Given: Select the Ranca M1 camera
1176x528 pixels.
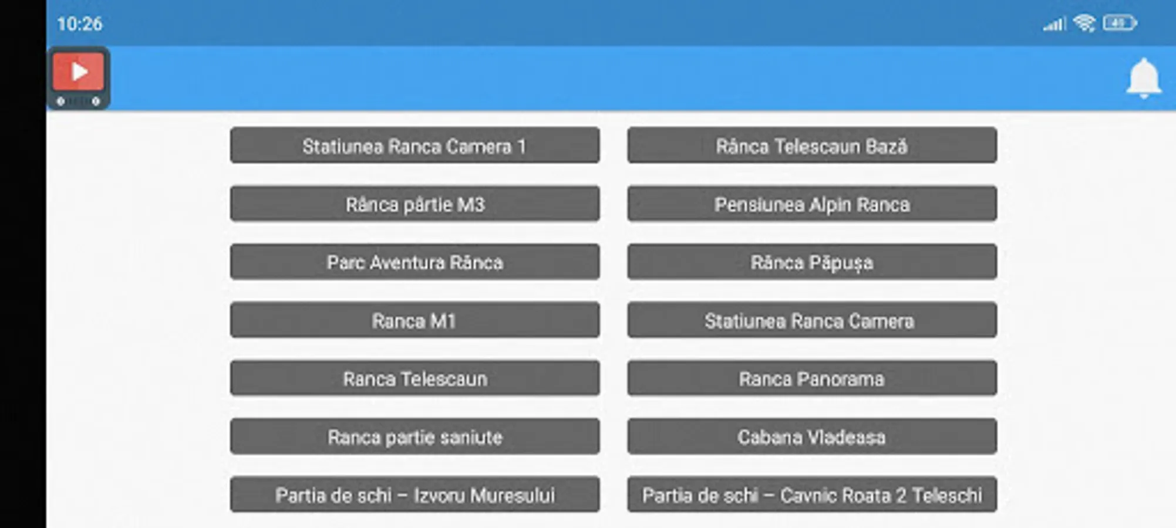Looking at the screenshot, I should [415, 320].
